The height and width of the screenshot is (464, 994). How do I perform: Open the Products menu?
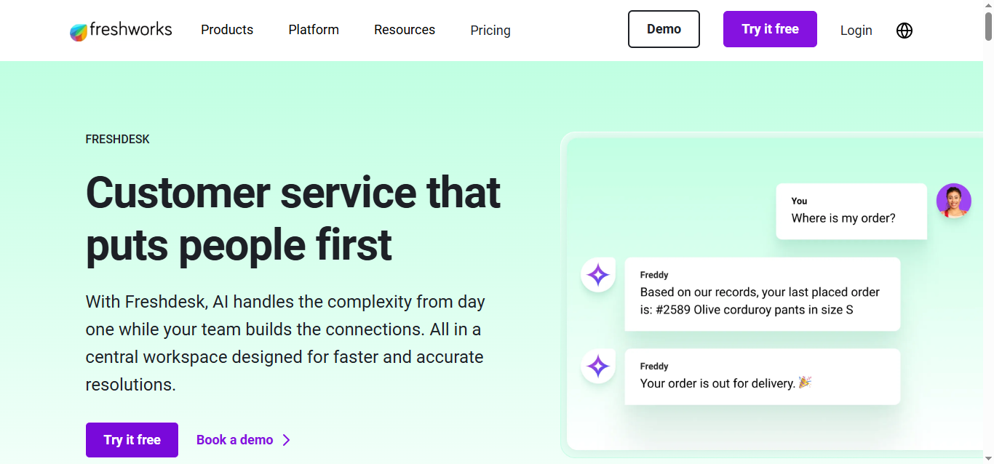227,30
